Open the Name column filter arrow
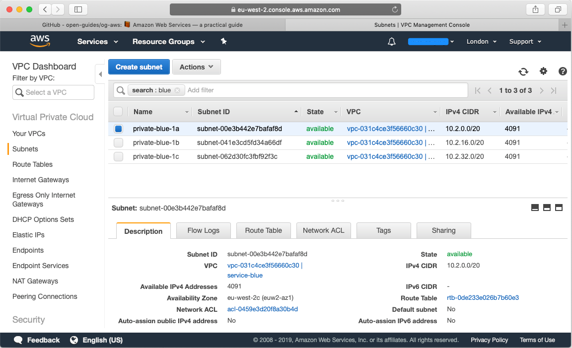 pos(186,112)
